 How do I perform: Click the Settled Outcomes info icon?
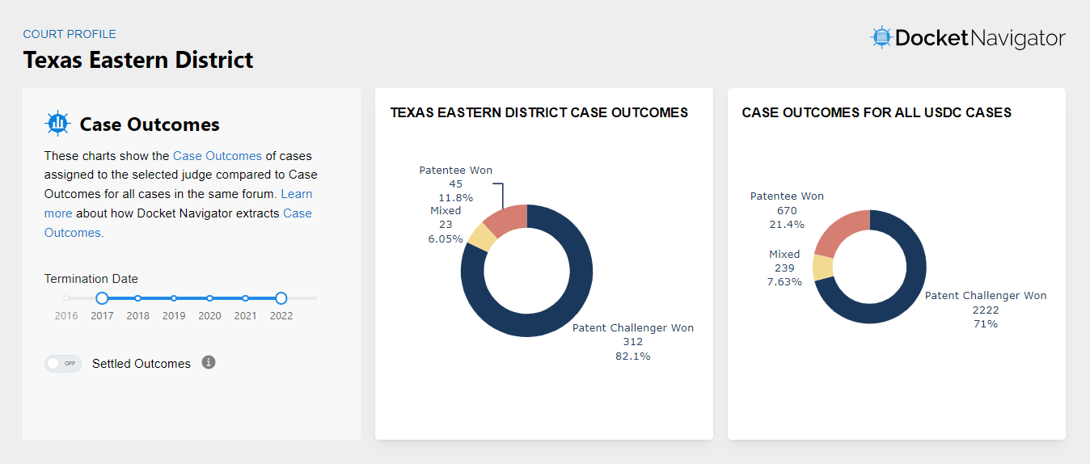pyautogui.click(x=209, y=362)
